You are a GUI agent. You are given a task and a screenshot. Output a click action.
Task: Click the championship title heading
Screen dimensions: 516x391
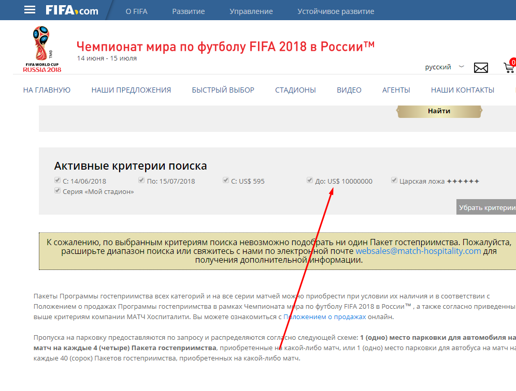(225, 47)
